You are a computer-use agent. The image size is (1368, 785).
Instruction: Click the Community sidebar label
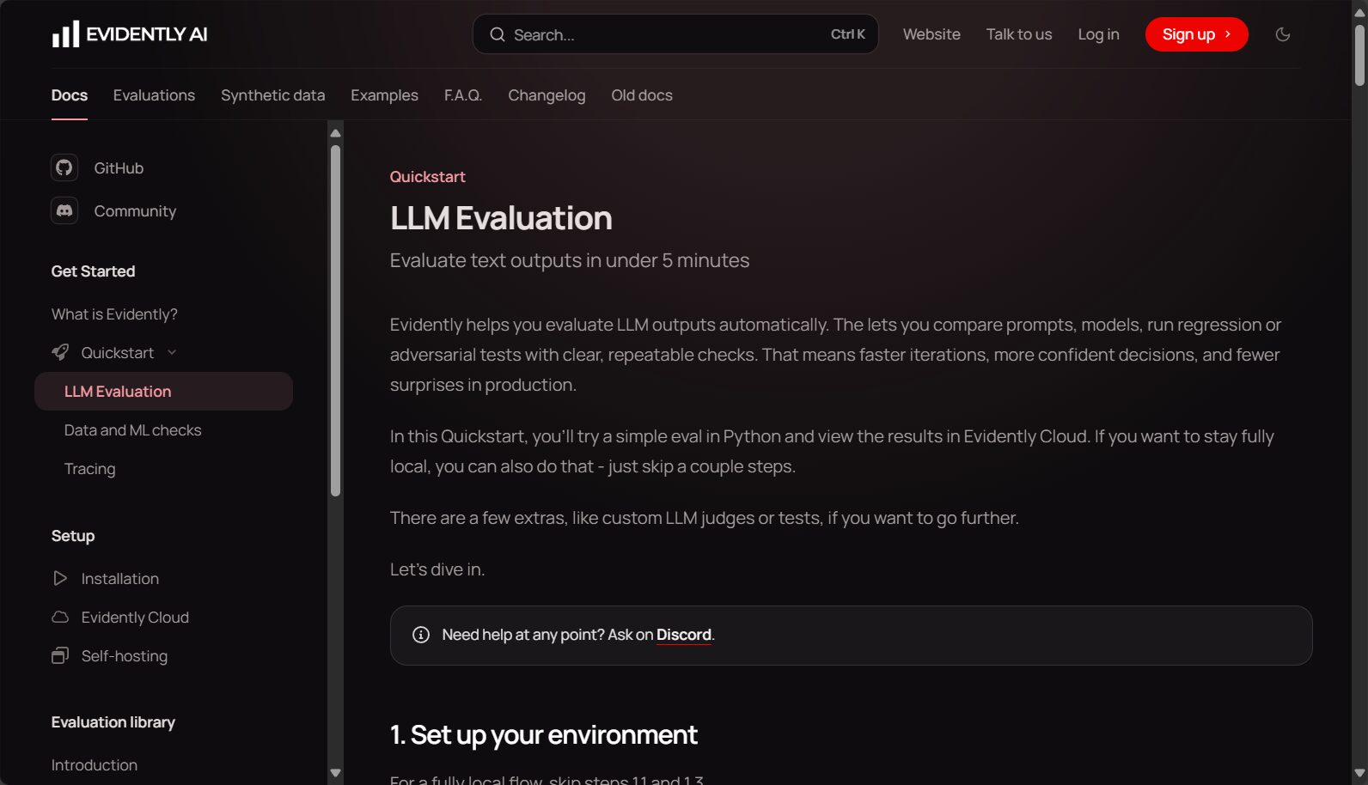(135, 211)
